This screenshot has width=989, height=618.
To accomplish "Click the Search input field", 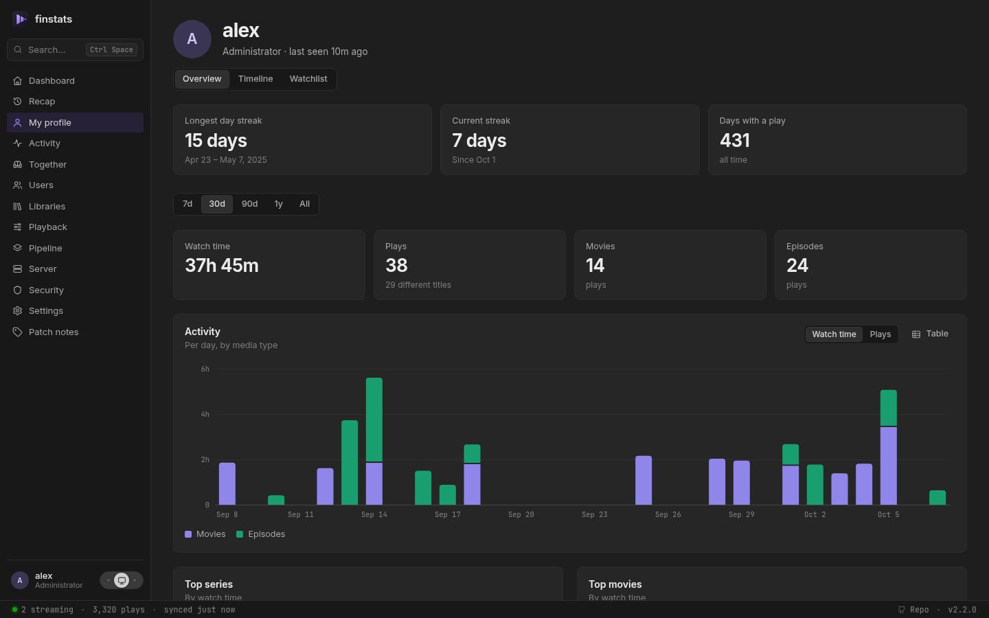I will 75,50.
